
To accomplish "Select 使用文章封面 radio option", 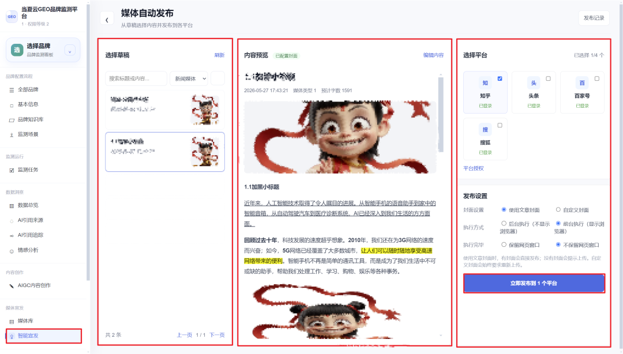I will click(504, 209).
